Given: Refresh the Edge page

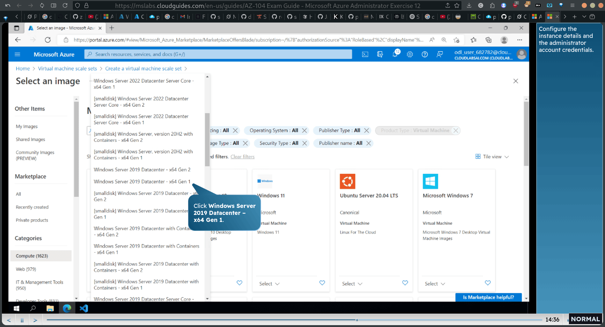Looking at the screenshot, I should (x=48, y=40).
